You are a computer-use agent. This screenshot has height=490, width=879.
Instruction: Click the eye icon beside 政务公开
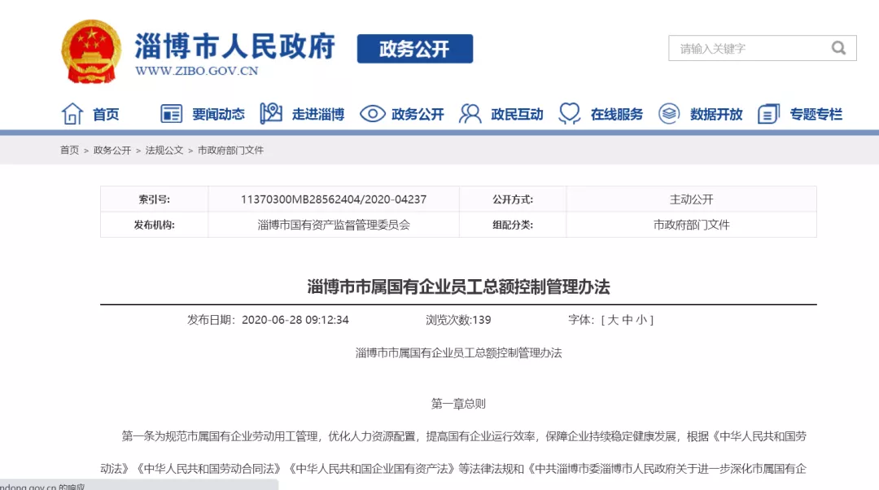point(372,114)
